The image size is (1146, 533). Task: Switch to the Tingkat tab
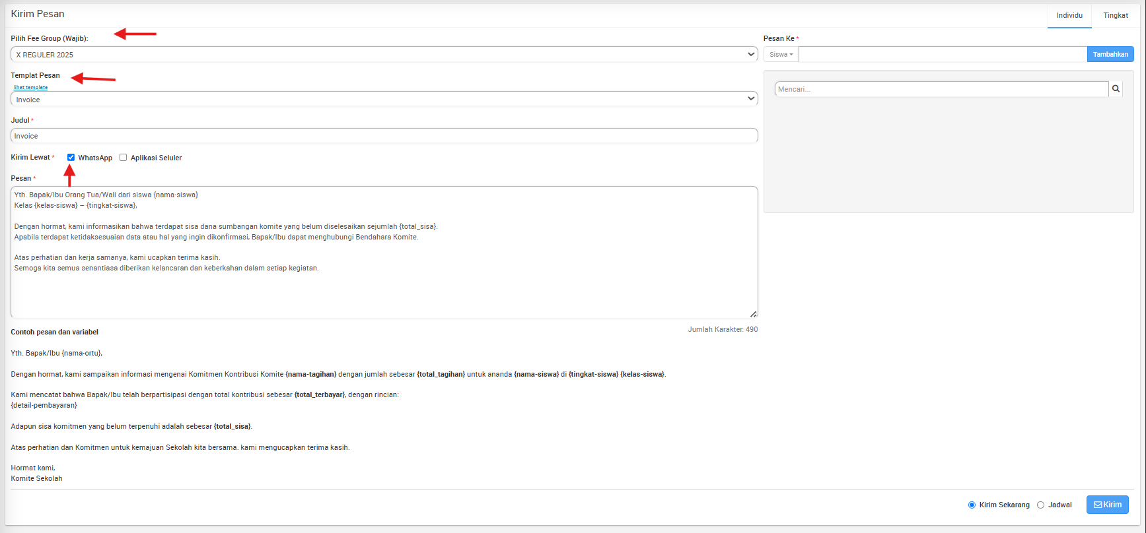[x=1115, y=15]
